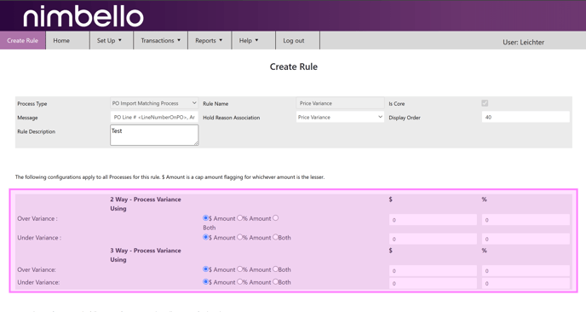This screenshot has width=586, height=312.
Task: Click the Rule Name field
Action: coord(340,103)
